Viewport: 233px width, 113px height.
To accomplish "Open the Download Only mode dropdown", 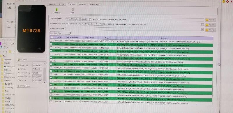I will [x=60, y=33].
